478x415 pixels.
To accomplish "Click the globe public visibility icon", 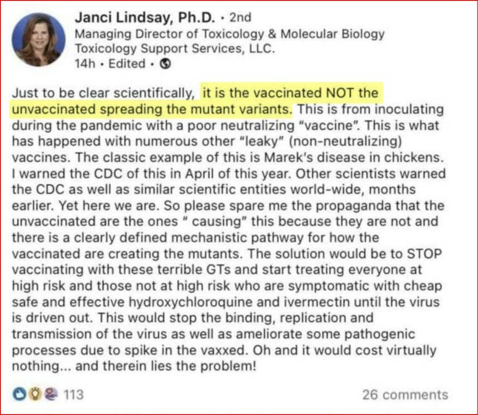I will pos(165,64).
